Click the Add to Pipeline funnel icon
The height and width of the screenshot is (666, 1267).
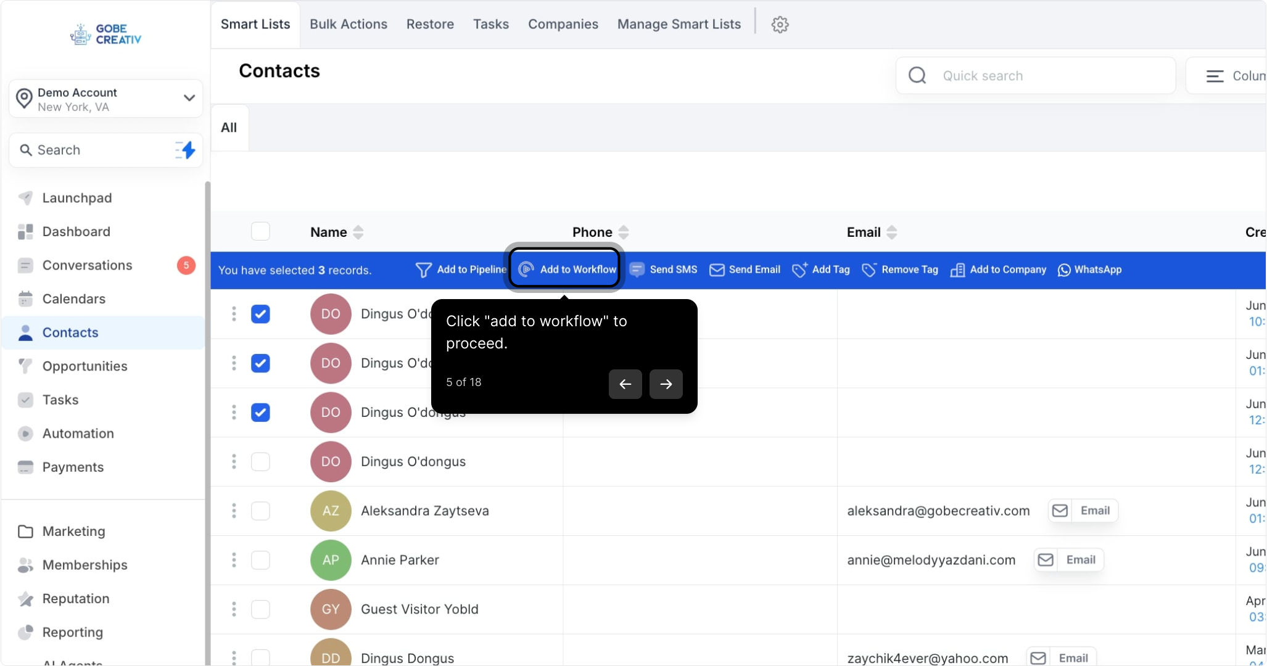coord(424,270)
